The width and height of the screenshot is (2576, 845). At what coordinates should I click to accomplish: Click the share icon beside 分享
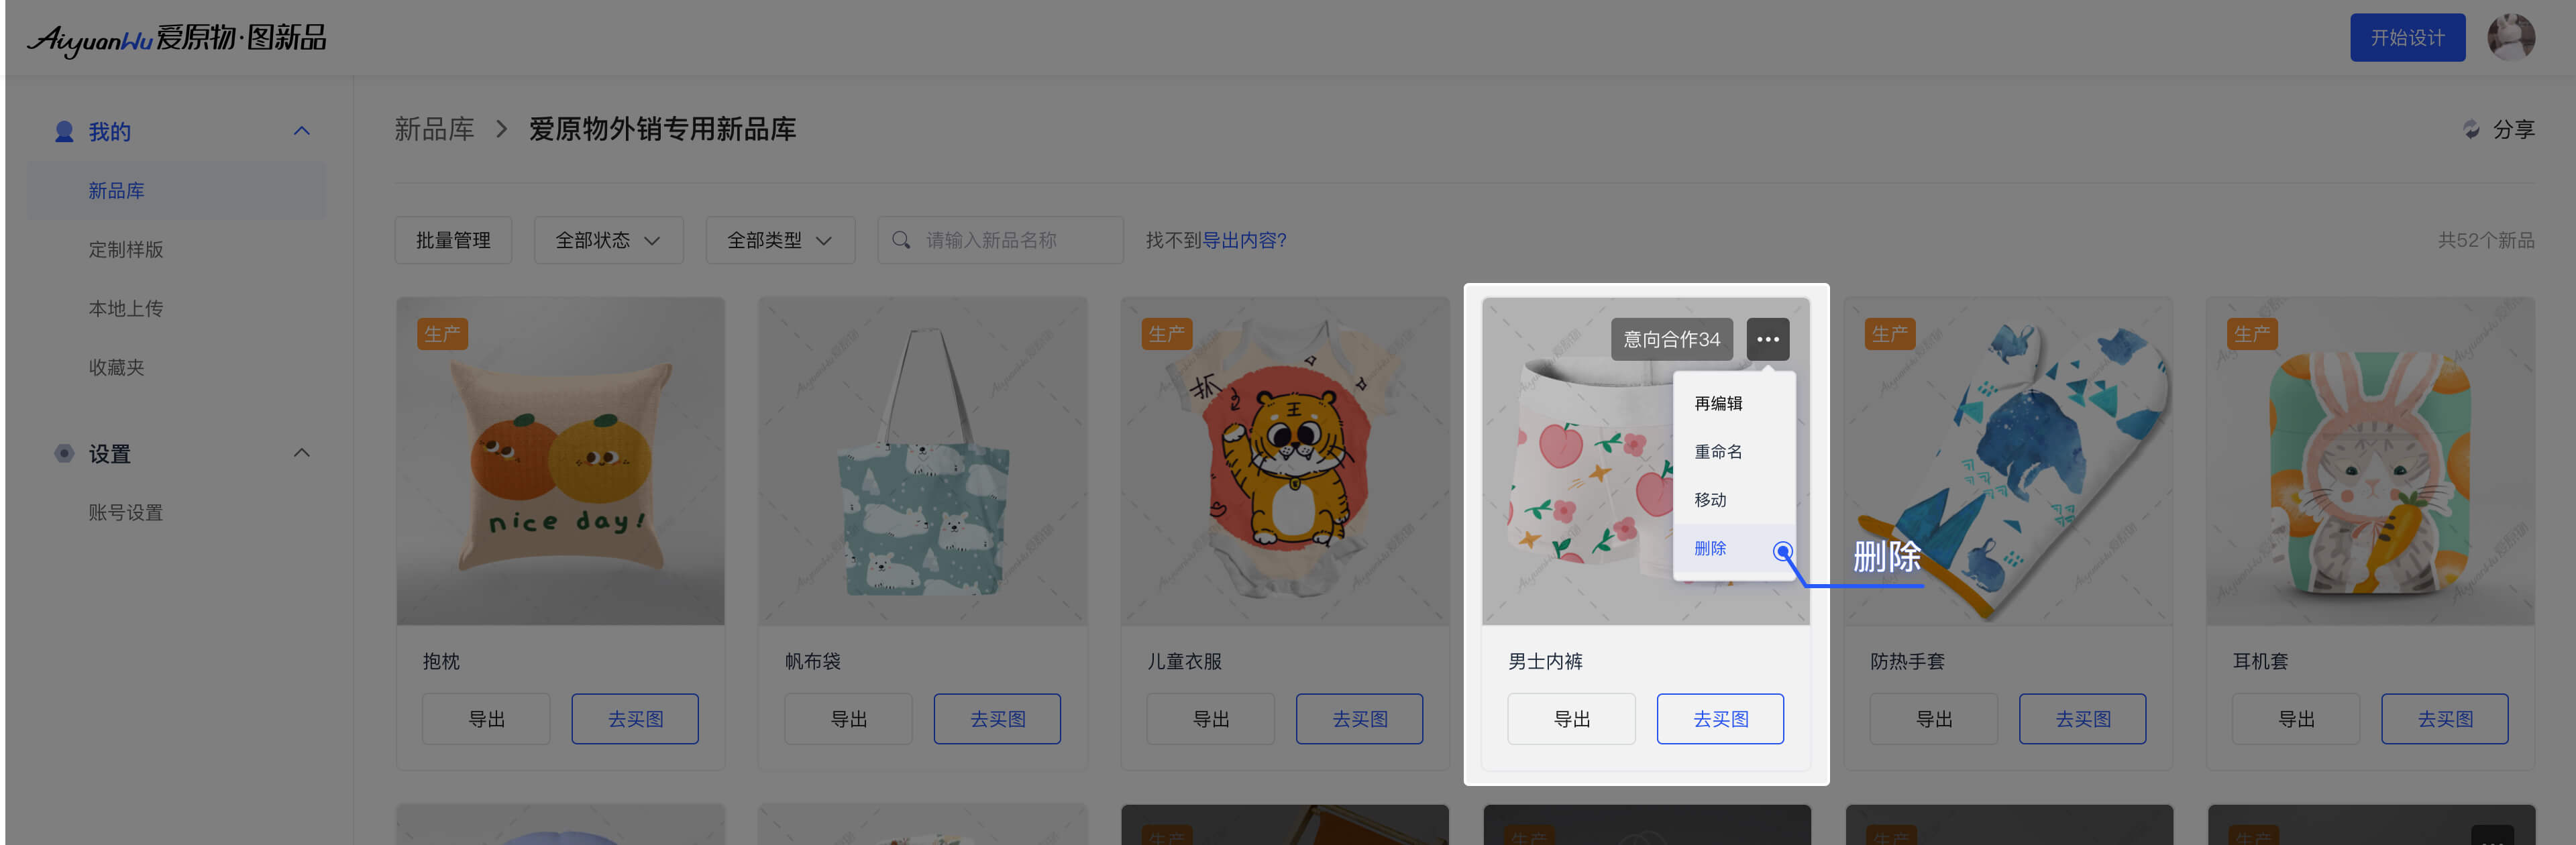tap(2471, 129)
